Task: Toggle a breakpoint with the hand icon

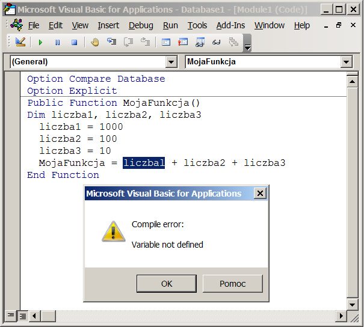Action: click(94, 42)
